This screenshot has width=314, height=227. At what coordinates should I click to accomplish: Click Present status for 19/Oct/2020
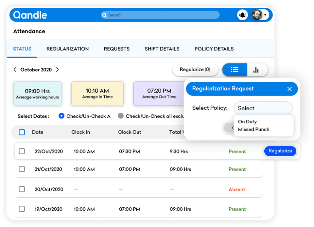pos(237,209)
